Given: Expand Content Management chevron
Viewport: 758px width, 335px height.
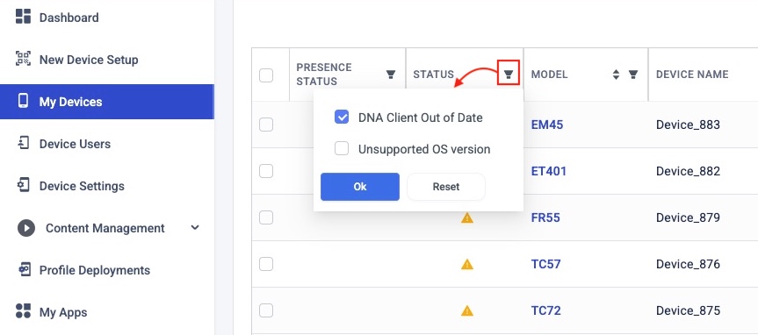Looking at the screenshot, I should coord(195,228).
